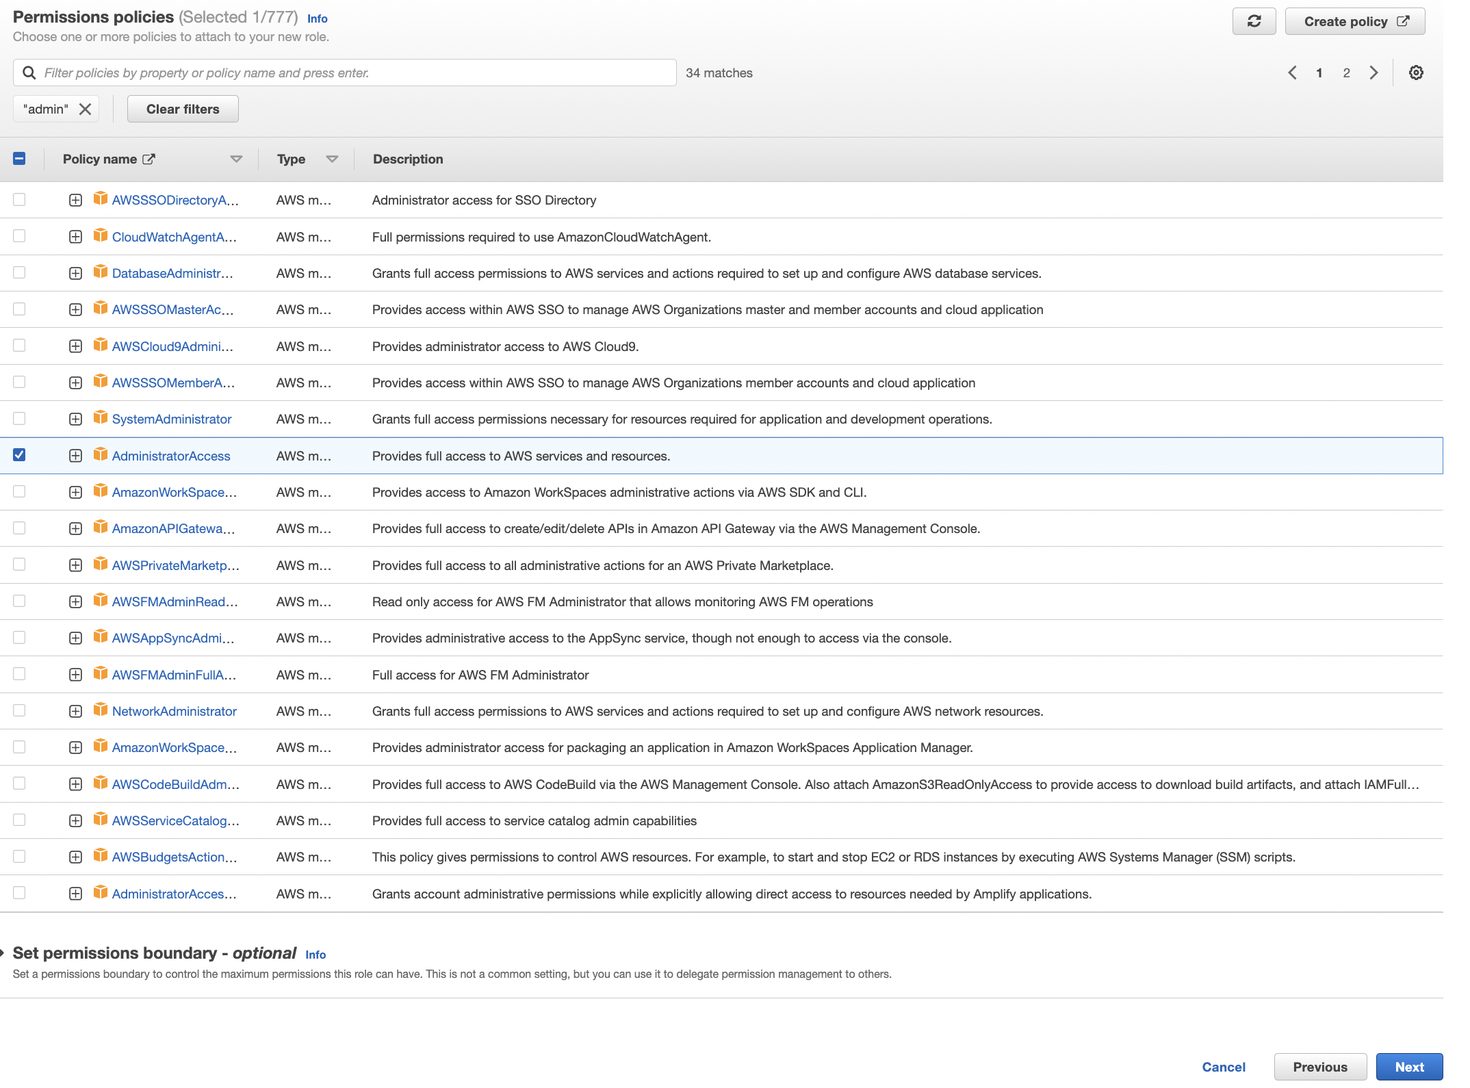Uncheck the AdministratorAccess policy checkbox
Image resolution: width=1470 pixels, height=1088 pixels.
(x=19, y=454)
